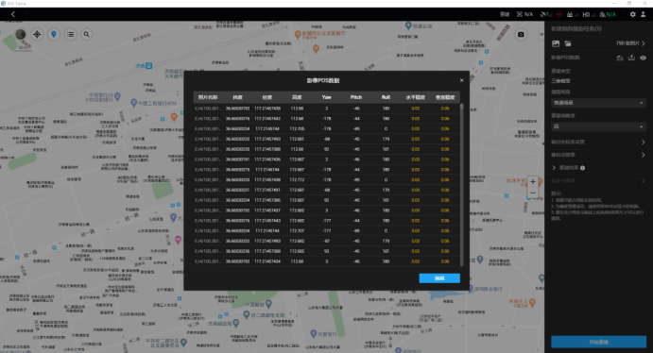
Task: Open the 790 photos list arrow
Action: tap(644, 43)
